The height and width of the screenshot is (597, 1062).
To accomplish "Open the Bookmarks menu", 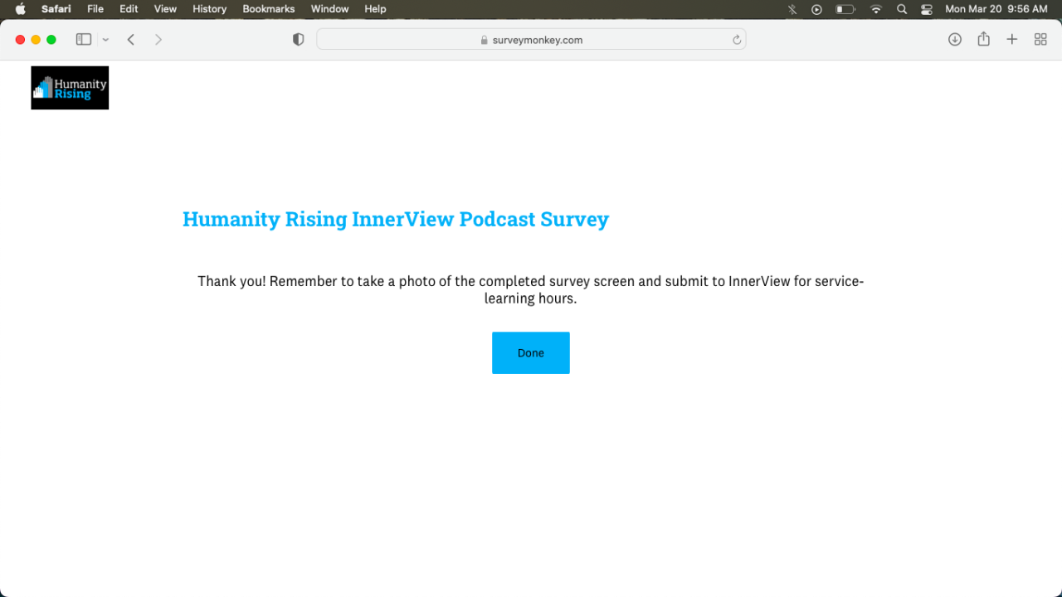I will coord(269,9).
